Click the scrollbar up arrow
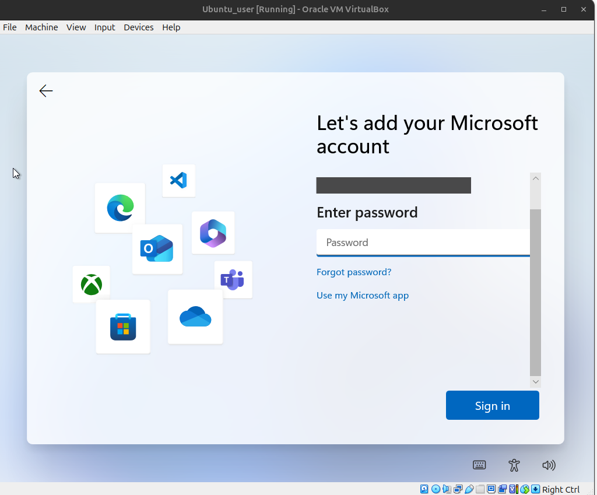This screenshot has width=597, height=495. (535, 178)
